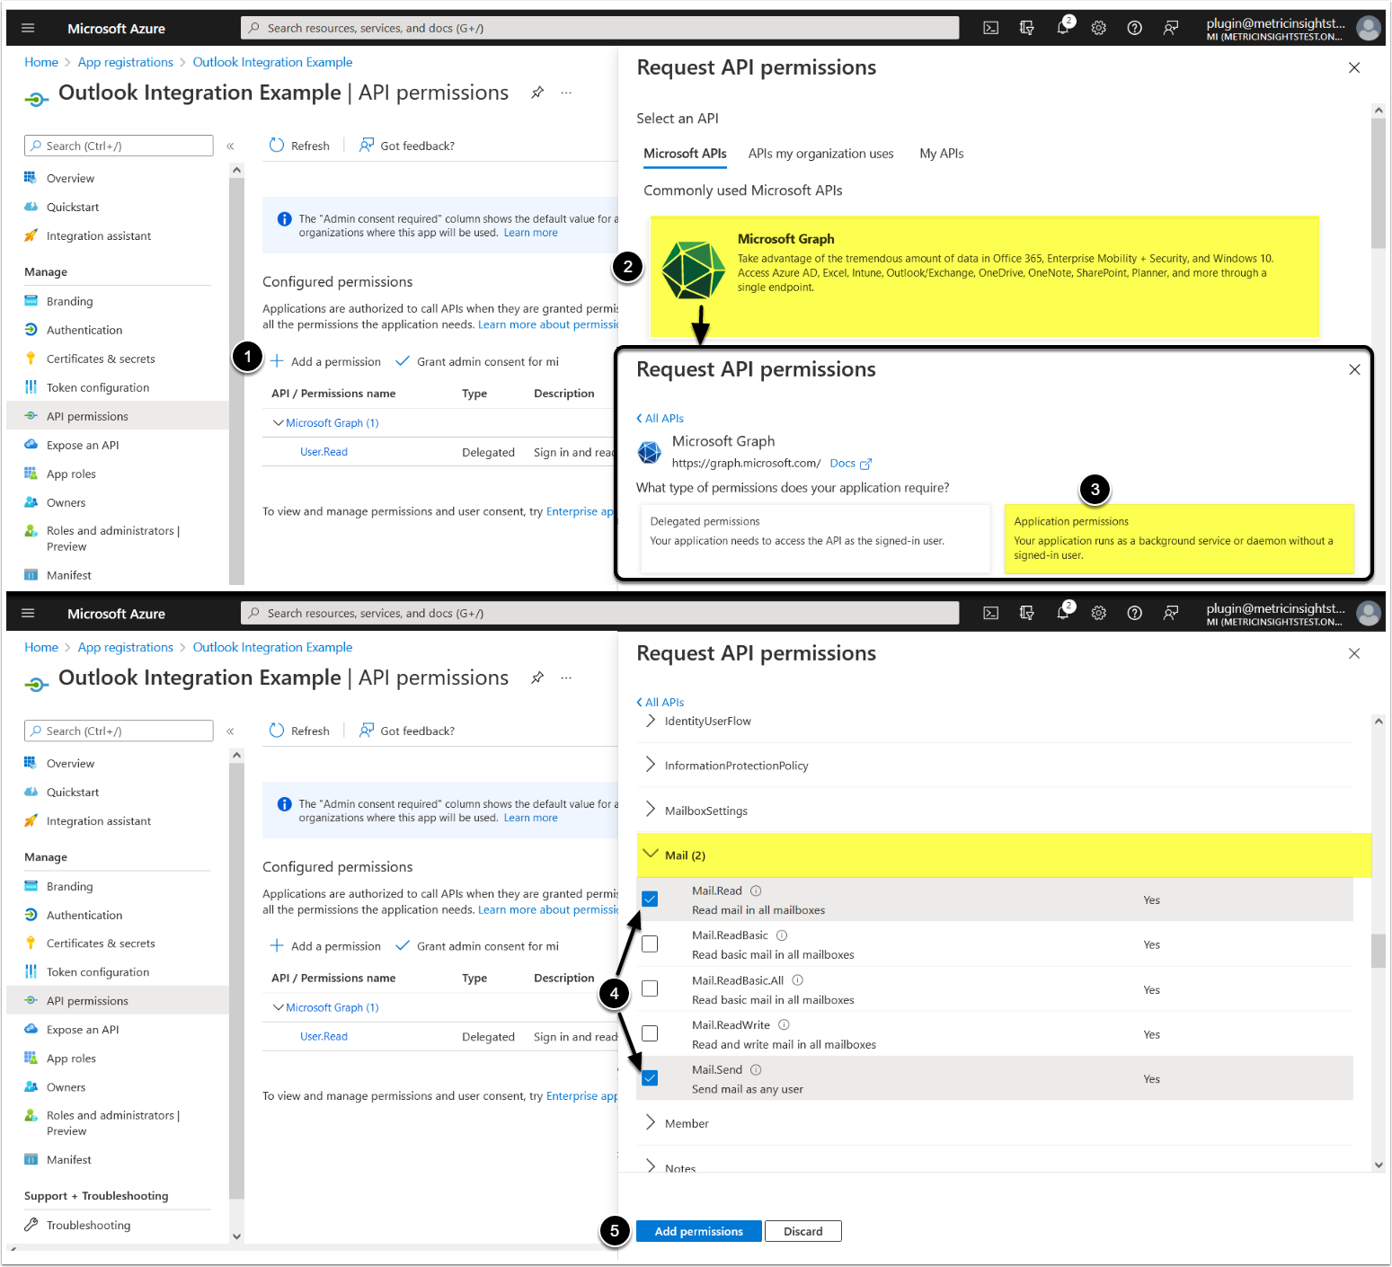The height and width of the screenshot is (1267, 1392).
Task: Click the Microsoft Graph hexagon logo in the yellow card
Action: [693, 270]
